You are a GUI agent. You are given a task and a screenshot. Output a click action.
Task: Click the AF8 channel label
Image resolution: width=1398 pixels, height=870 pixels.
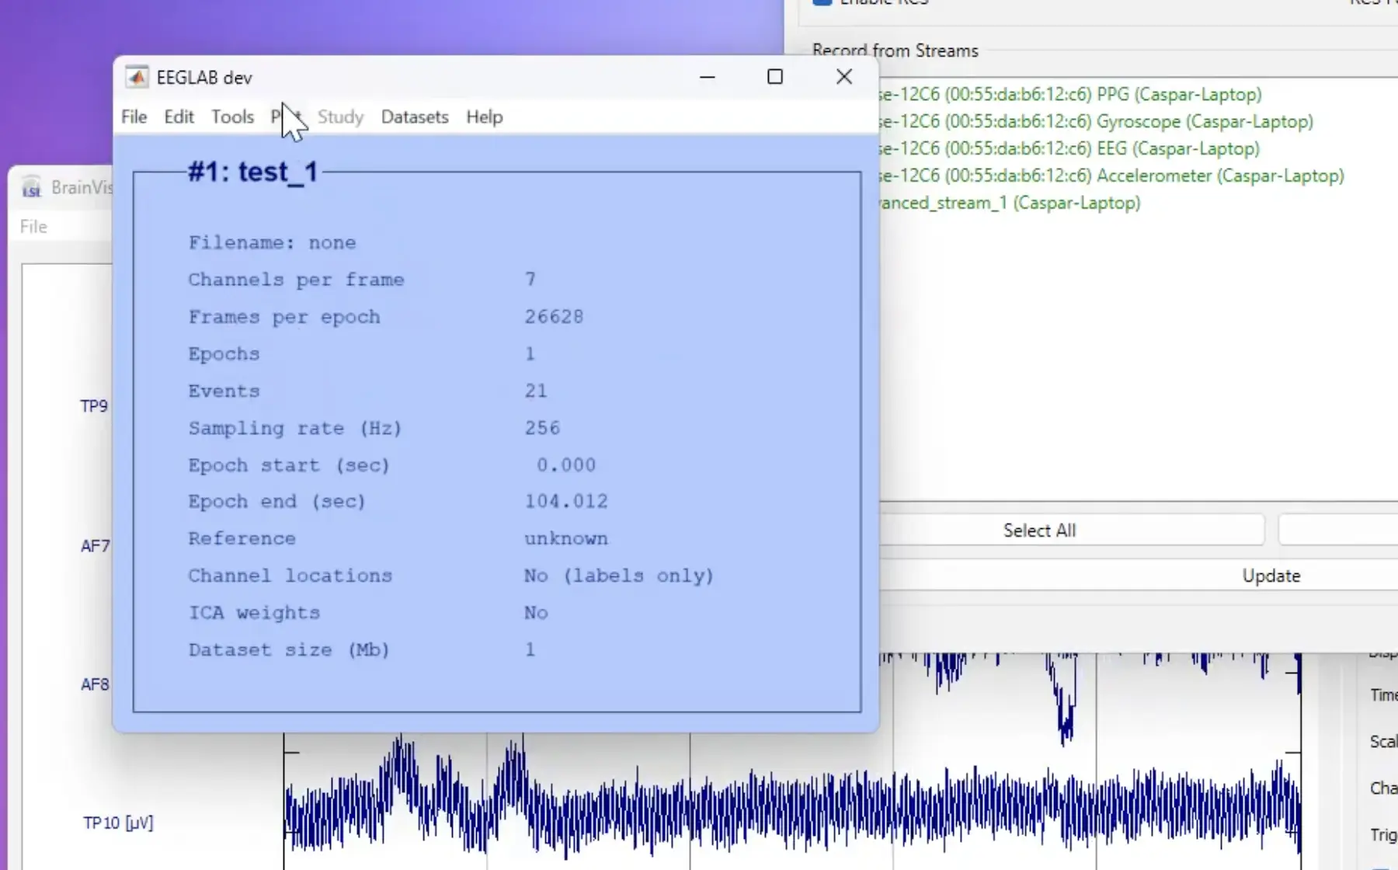point(95,684)
